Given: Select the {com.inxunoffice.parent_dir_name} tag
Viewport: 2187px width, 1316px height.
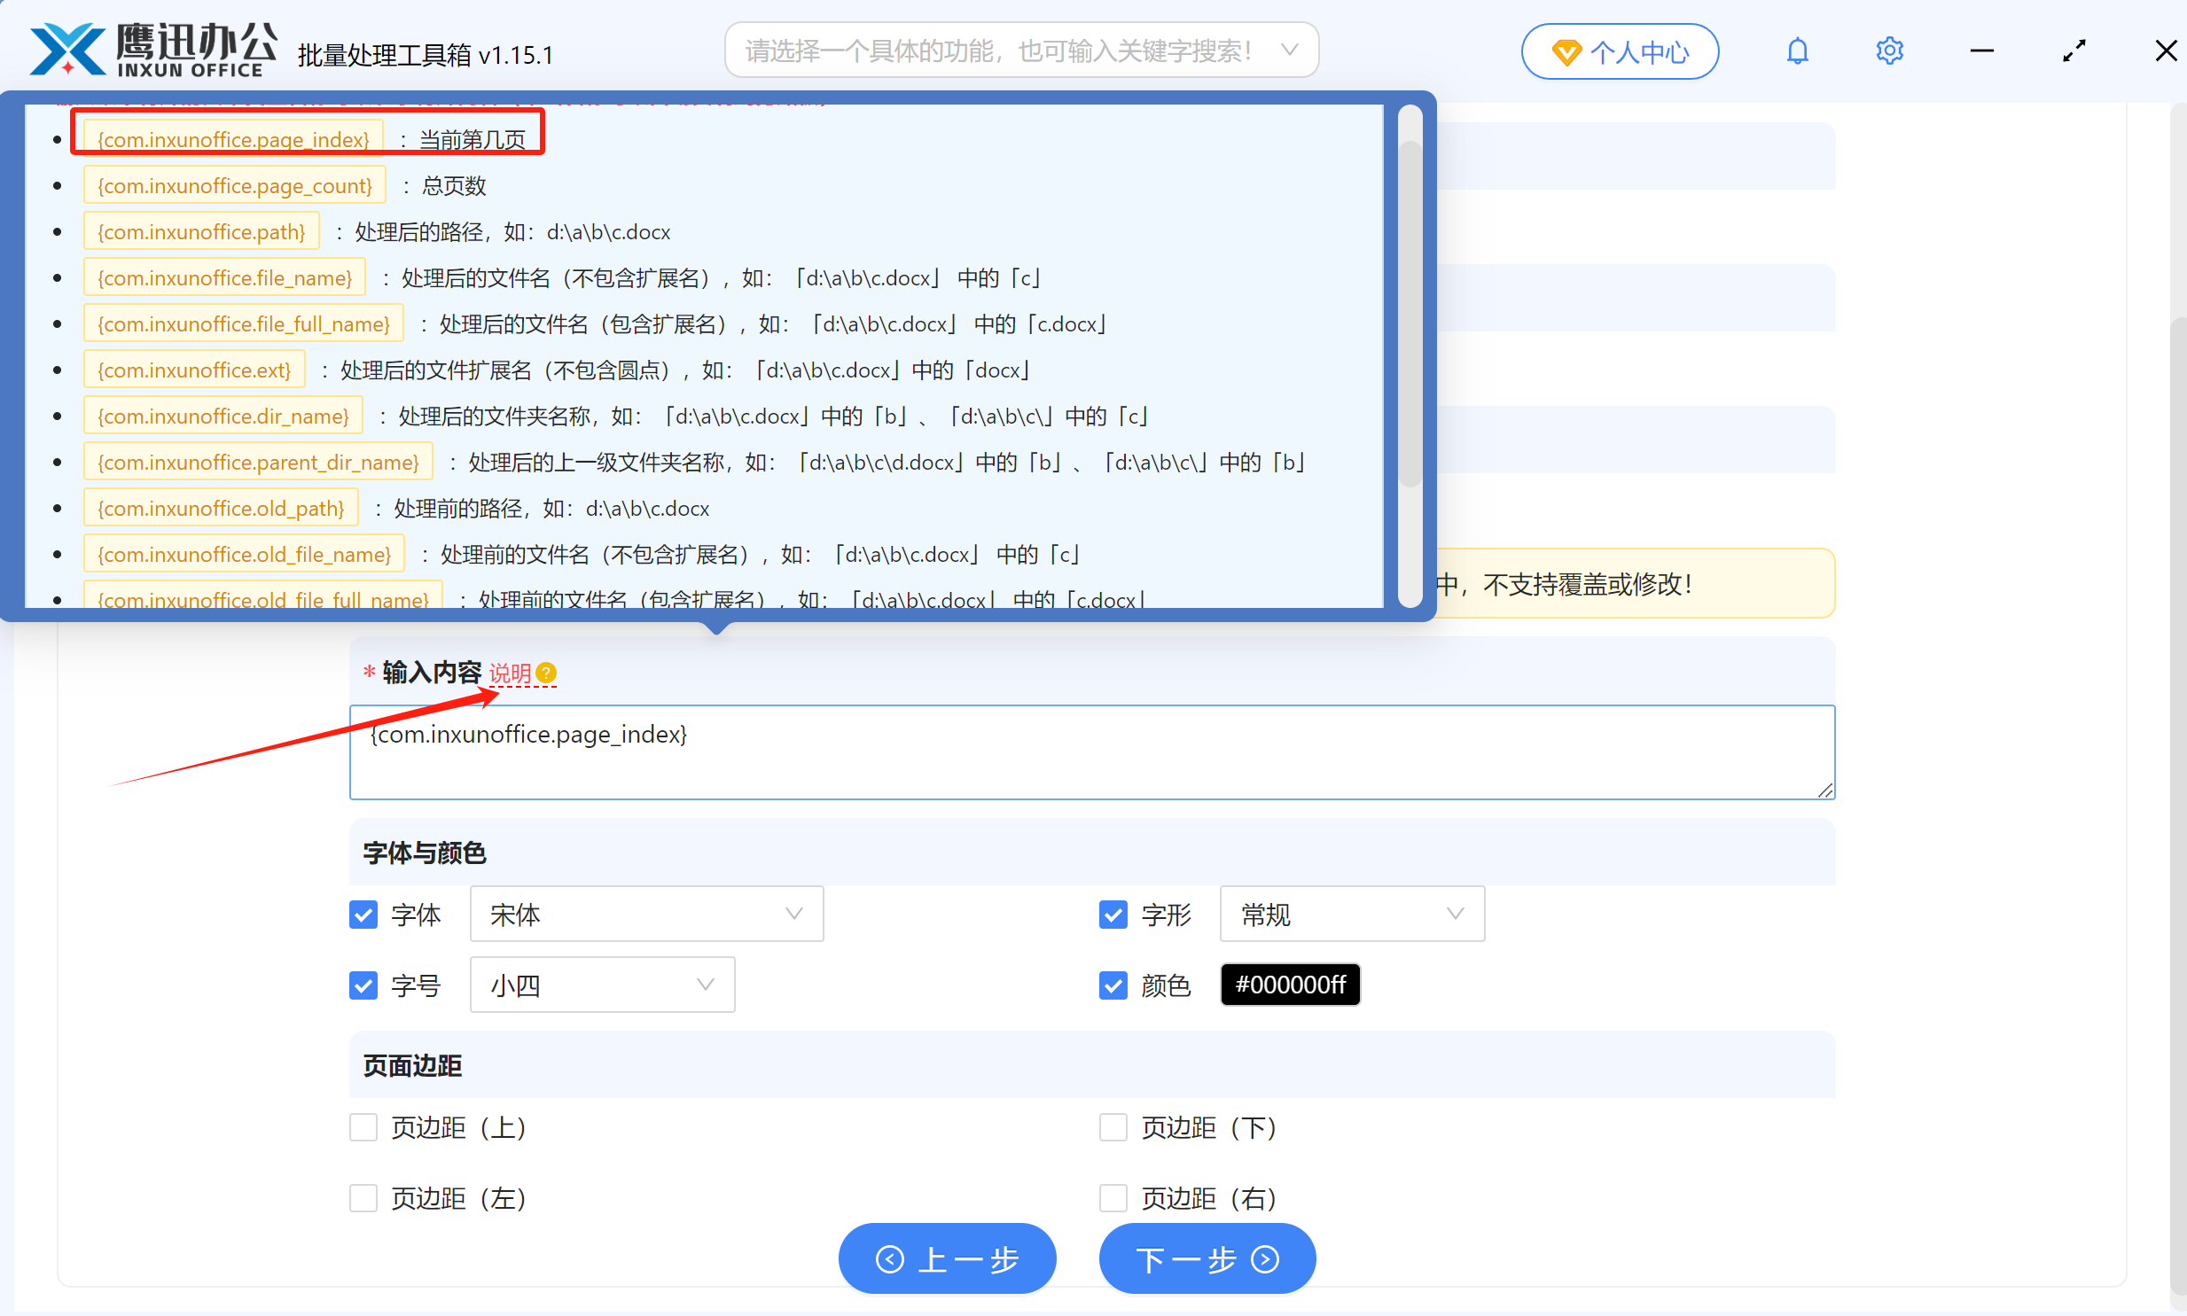Looking at the screenshot, I should click(257, 462).
